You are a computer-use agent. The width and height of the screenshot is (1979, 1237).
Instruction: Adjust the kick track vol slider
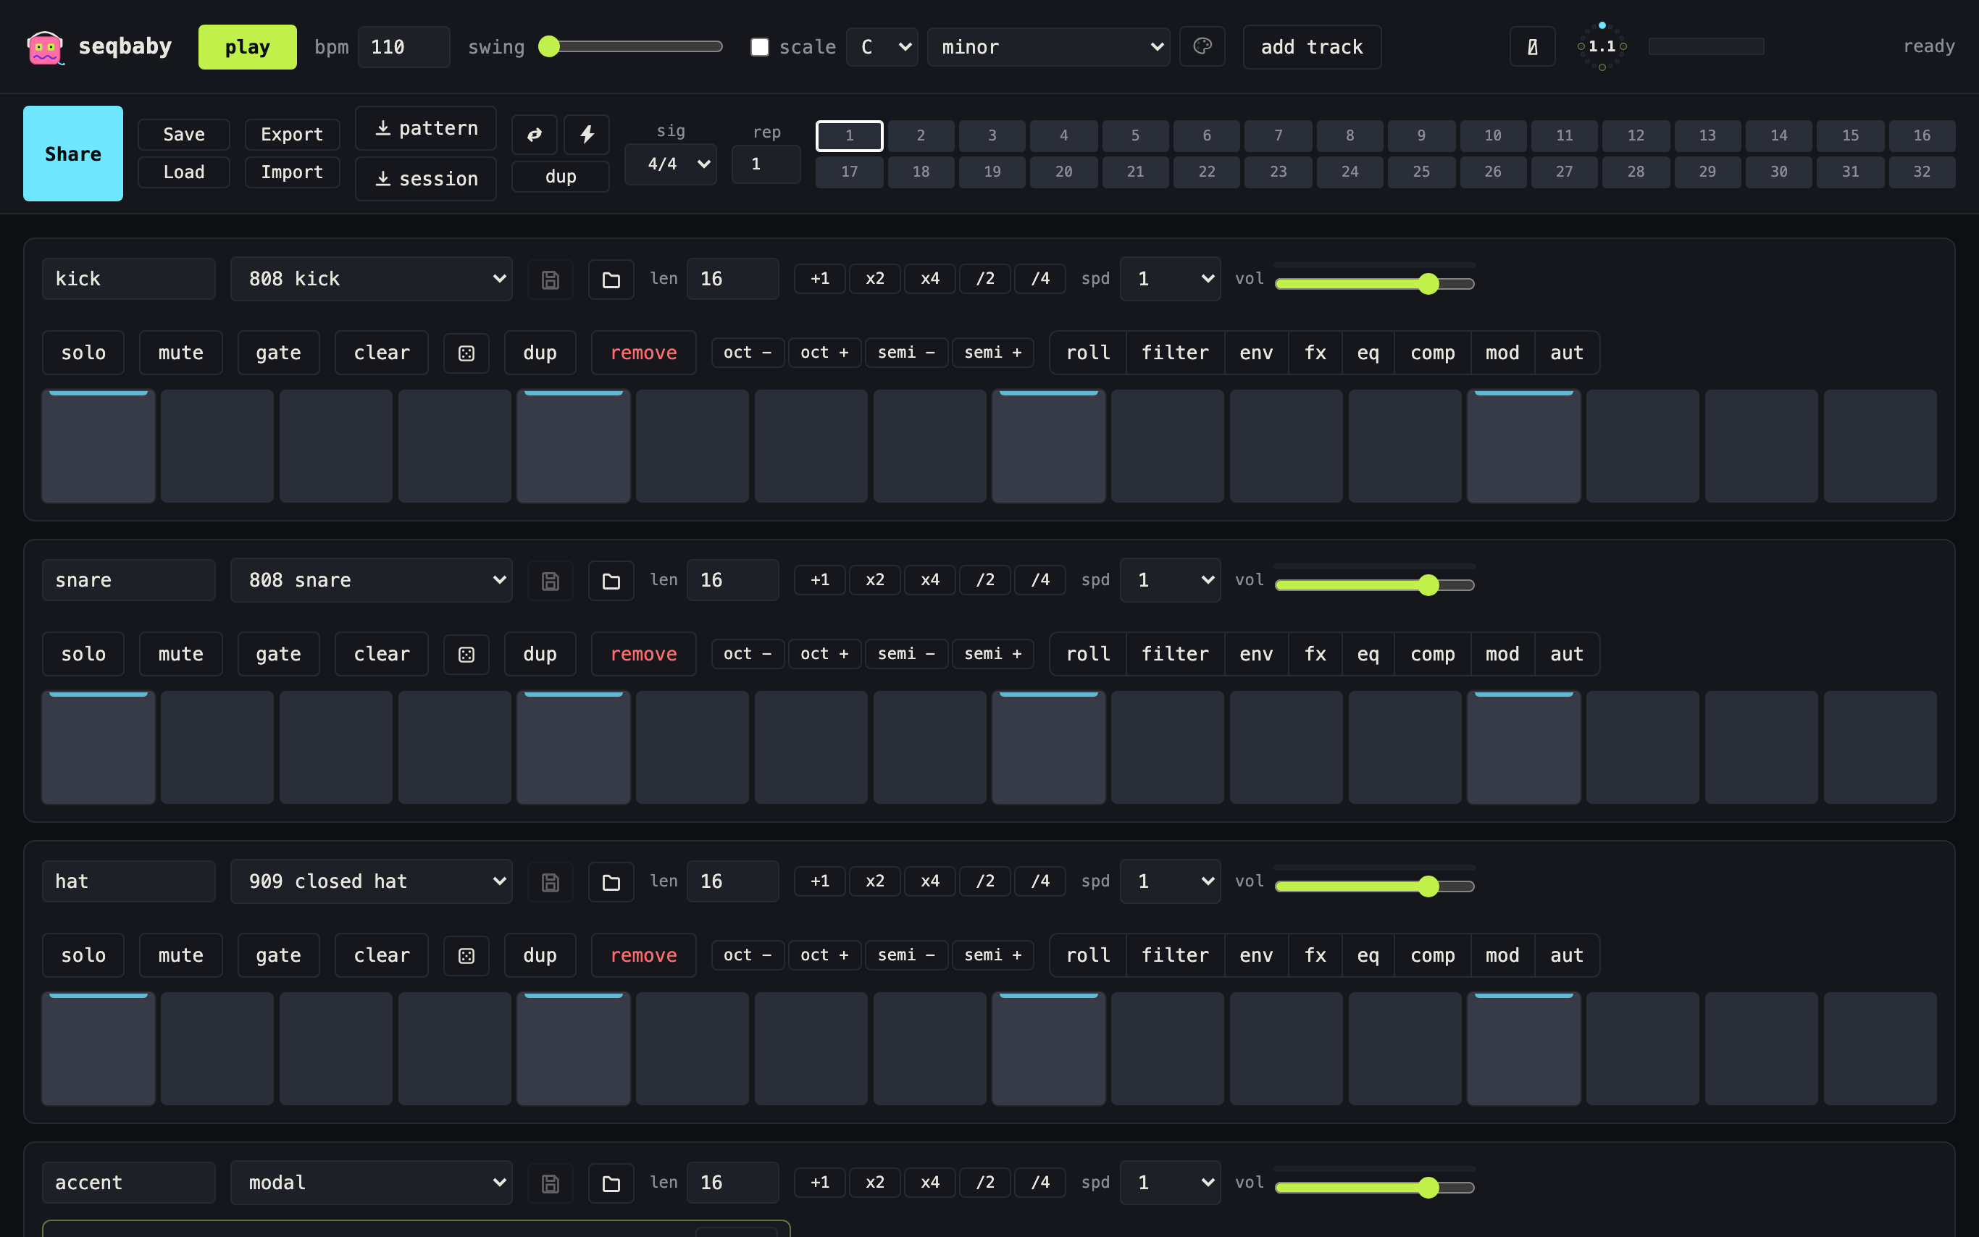click(x=1374, y=284)
